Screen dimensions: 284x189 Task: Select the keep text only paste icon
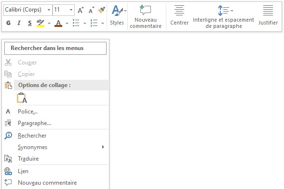[x=22, y=98]
